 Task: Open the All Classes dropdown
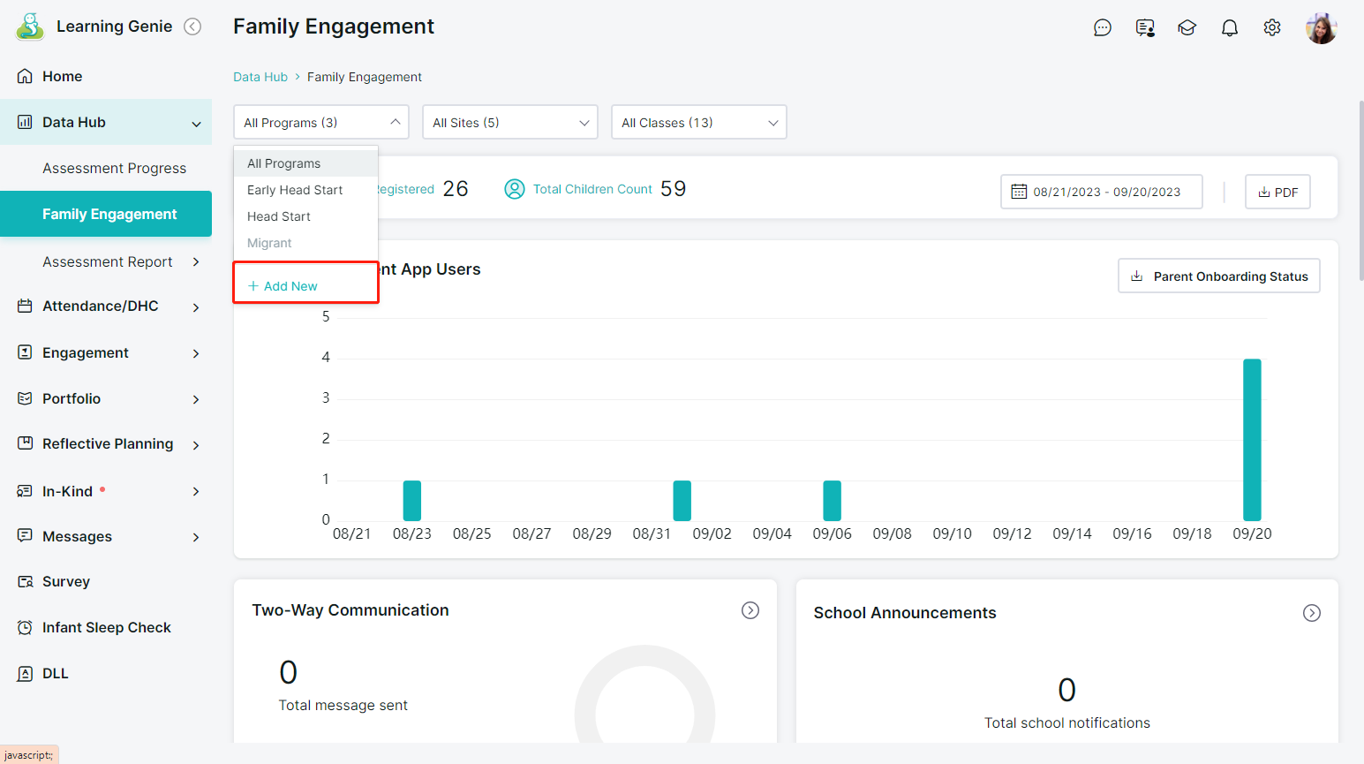(698, 123)
